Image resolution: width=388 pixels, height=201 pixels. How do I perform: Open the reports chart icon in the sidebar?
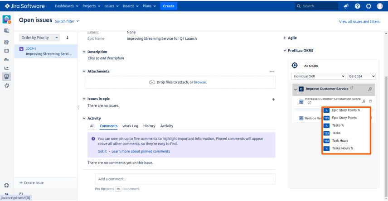(6, 68)
